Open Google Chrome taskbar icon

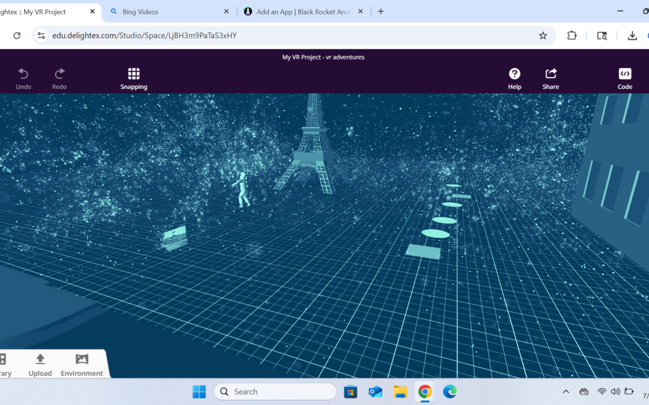(425, 391)
